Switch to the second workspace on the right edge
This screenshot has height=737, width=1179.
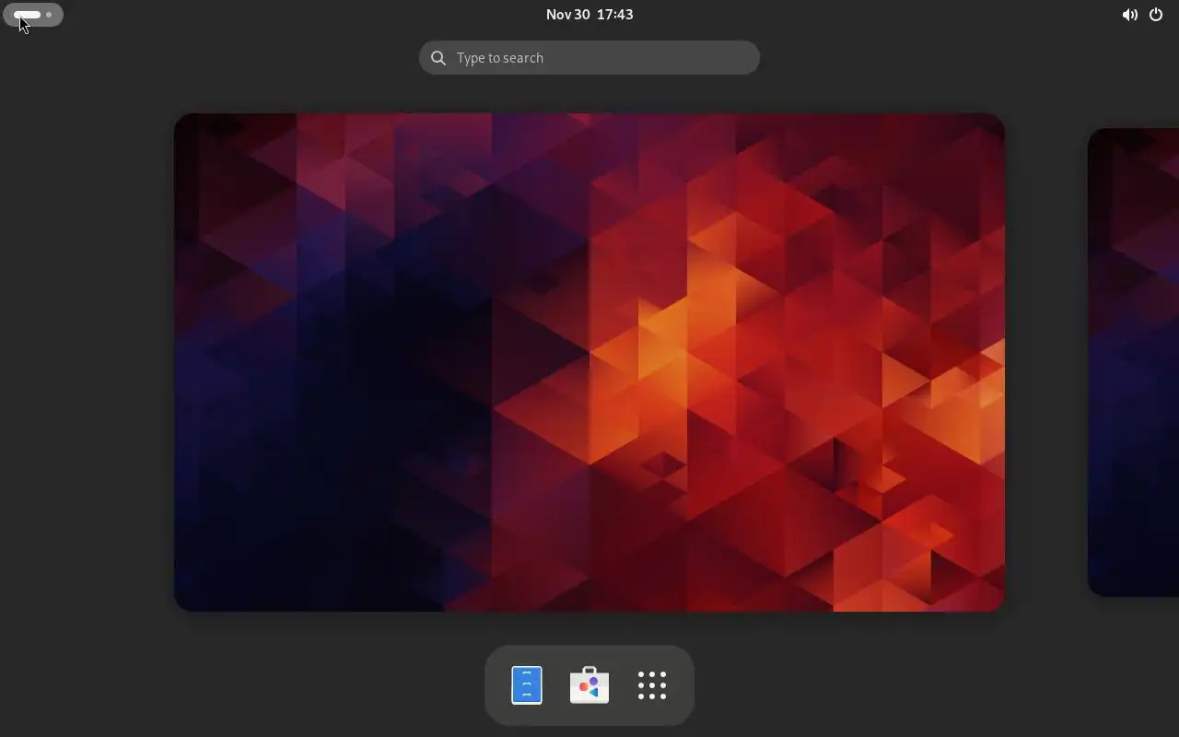pyautogui.click(x=1134, y=362)
